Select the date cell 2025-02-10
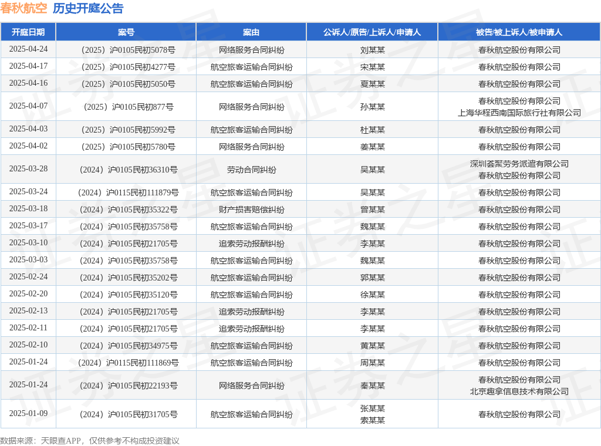601x446 pixels. click(x=28, y=344)
